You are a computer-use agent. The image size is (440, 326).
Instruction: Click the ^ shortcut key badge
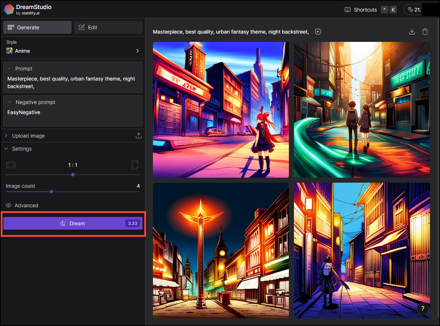point(384,10)
